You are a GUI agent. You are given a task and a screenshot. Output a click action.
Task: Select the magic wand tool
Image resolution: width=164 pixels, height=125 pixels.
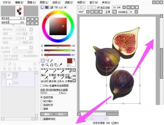coord(51,61)
